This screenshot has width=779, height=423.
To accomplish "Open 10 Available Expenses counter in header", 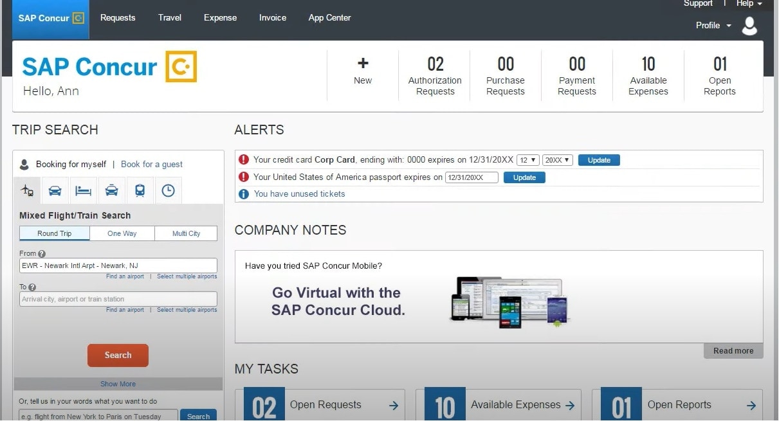I will point(648,76).
